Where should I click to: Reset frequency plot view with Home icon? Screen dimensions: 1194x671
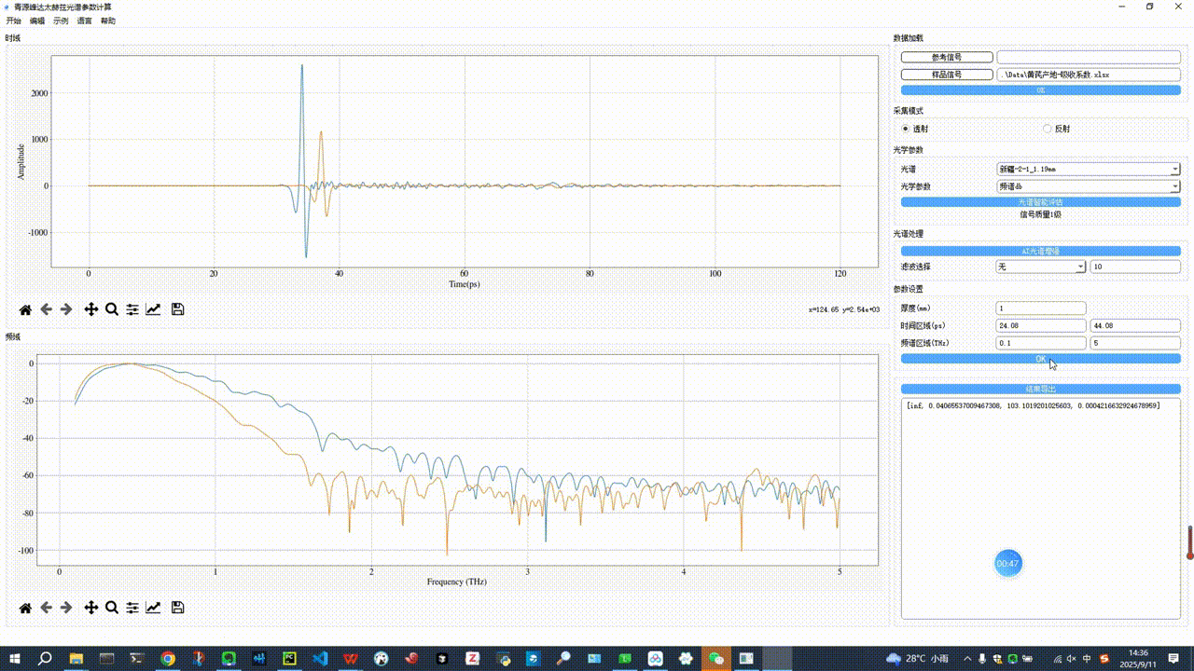click(25, 608)
